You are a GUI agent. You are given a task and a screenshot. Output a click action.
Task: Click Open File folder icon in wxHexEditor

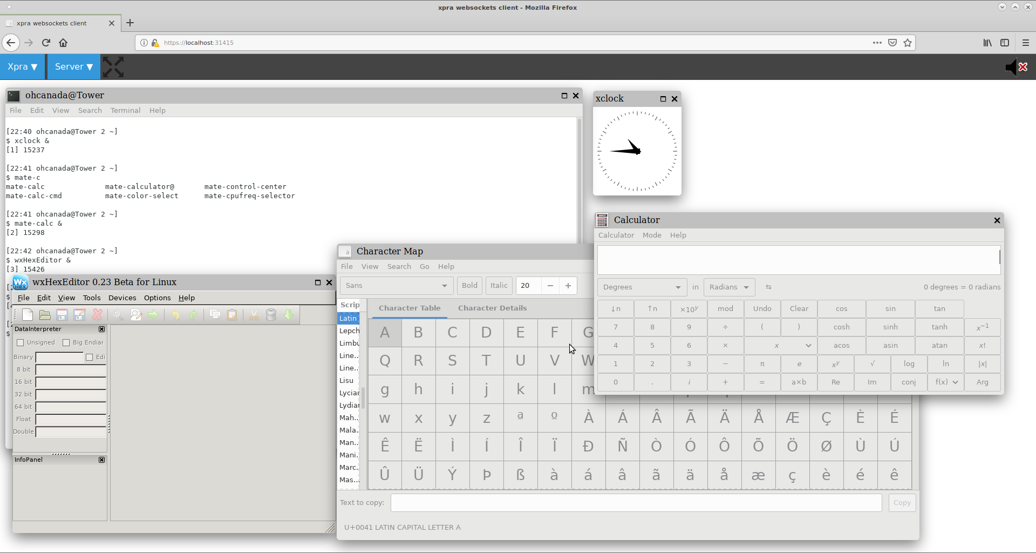[45, 315]
